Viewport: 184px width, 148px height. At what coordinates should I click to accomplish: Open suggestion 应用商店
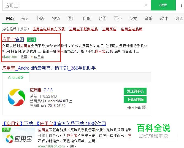coord(109,29)
